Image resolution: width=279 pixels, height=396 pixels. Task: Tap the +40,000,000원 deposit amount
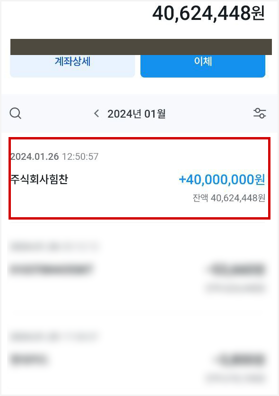[x=222, y=180]
